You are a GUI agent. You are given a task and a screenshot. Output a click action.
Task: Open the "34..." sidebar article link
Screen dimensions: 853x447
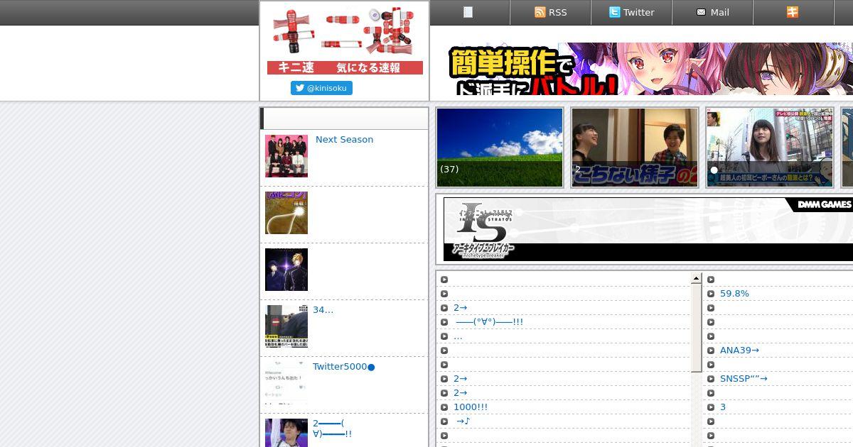(323, 310)
